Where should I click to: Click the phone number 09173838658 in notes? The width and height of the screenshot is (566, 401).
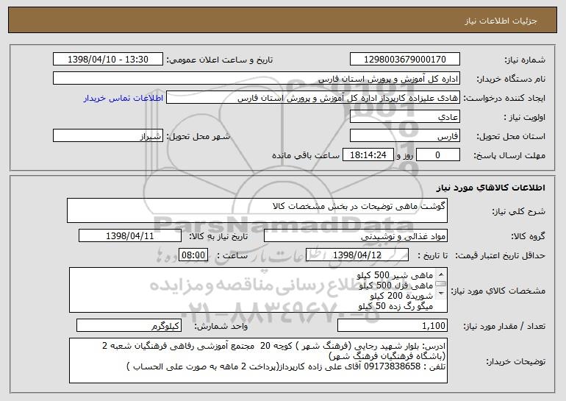pyautogui.click(x=392, y=366)
